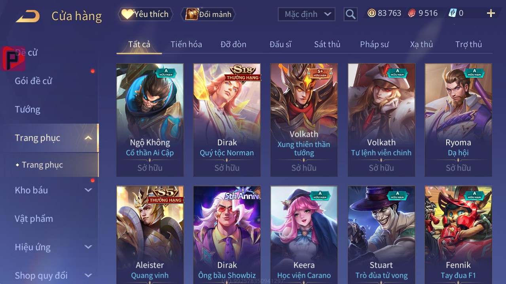The height and width of the screenshot is (284, 506).
Task: Click the gold coin currency icon
Action: point(371,13)
